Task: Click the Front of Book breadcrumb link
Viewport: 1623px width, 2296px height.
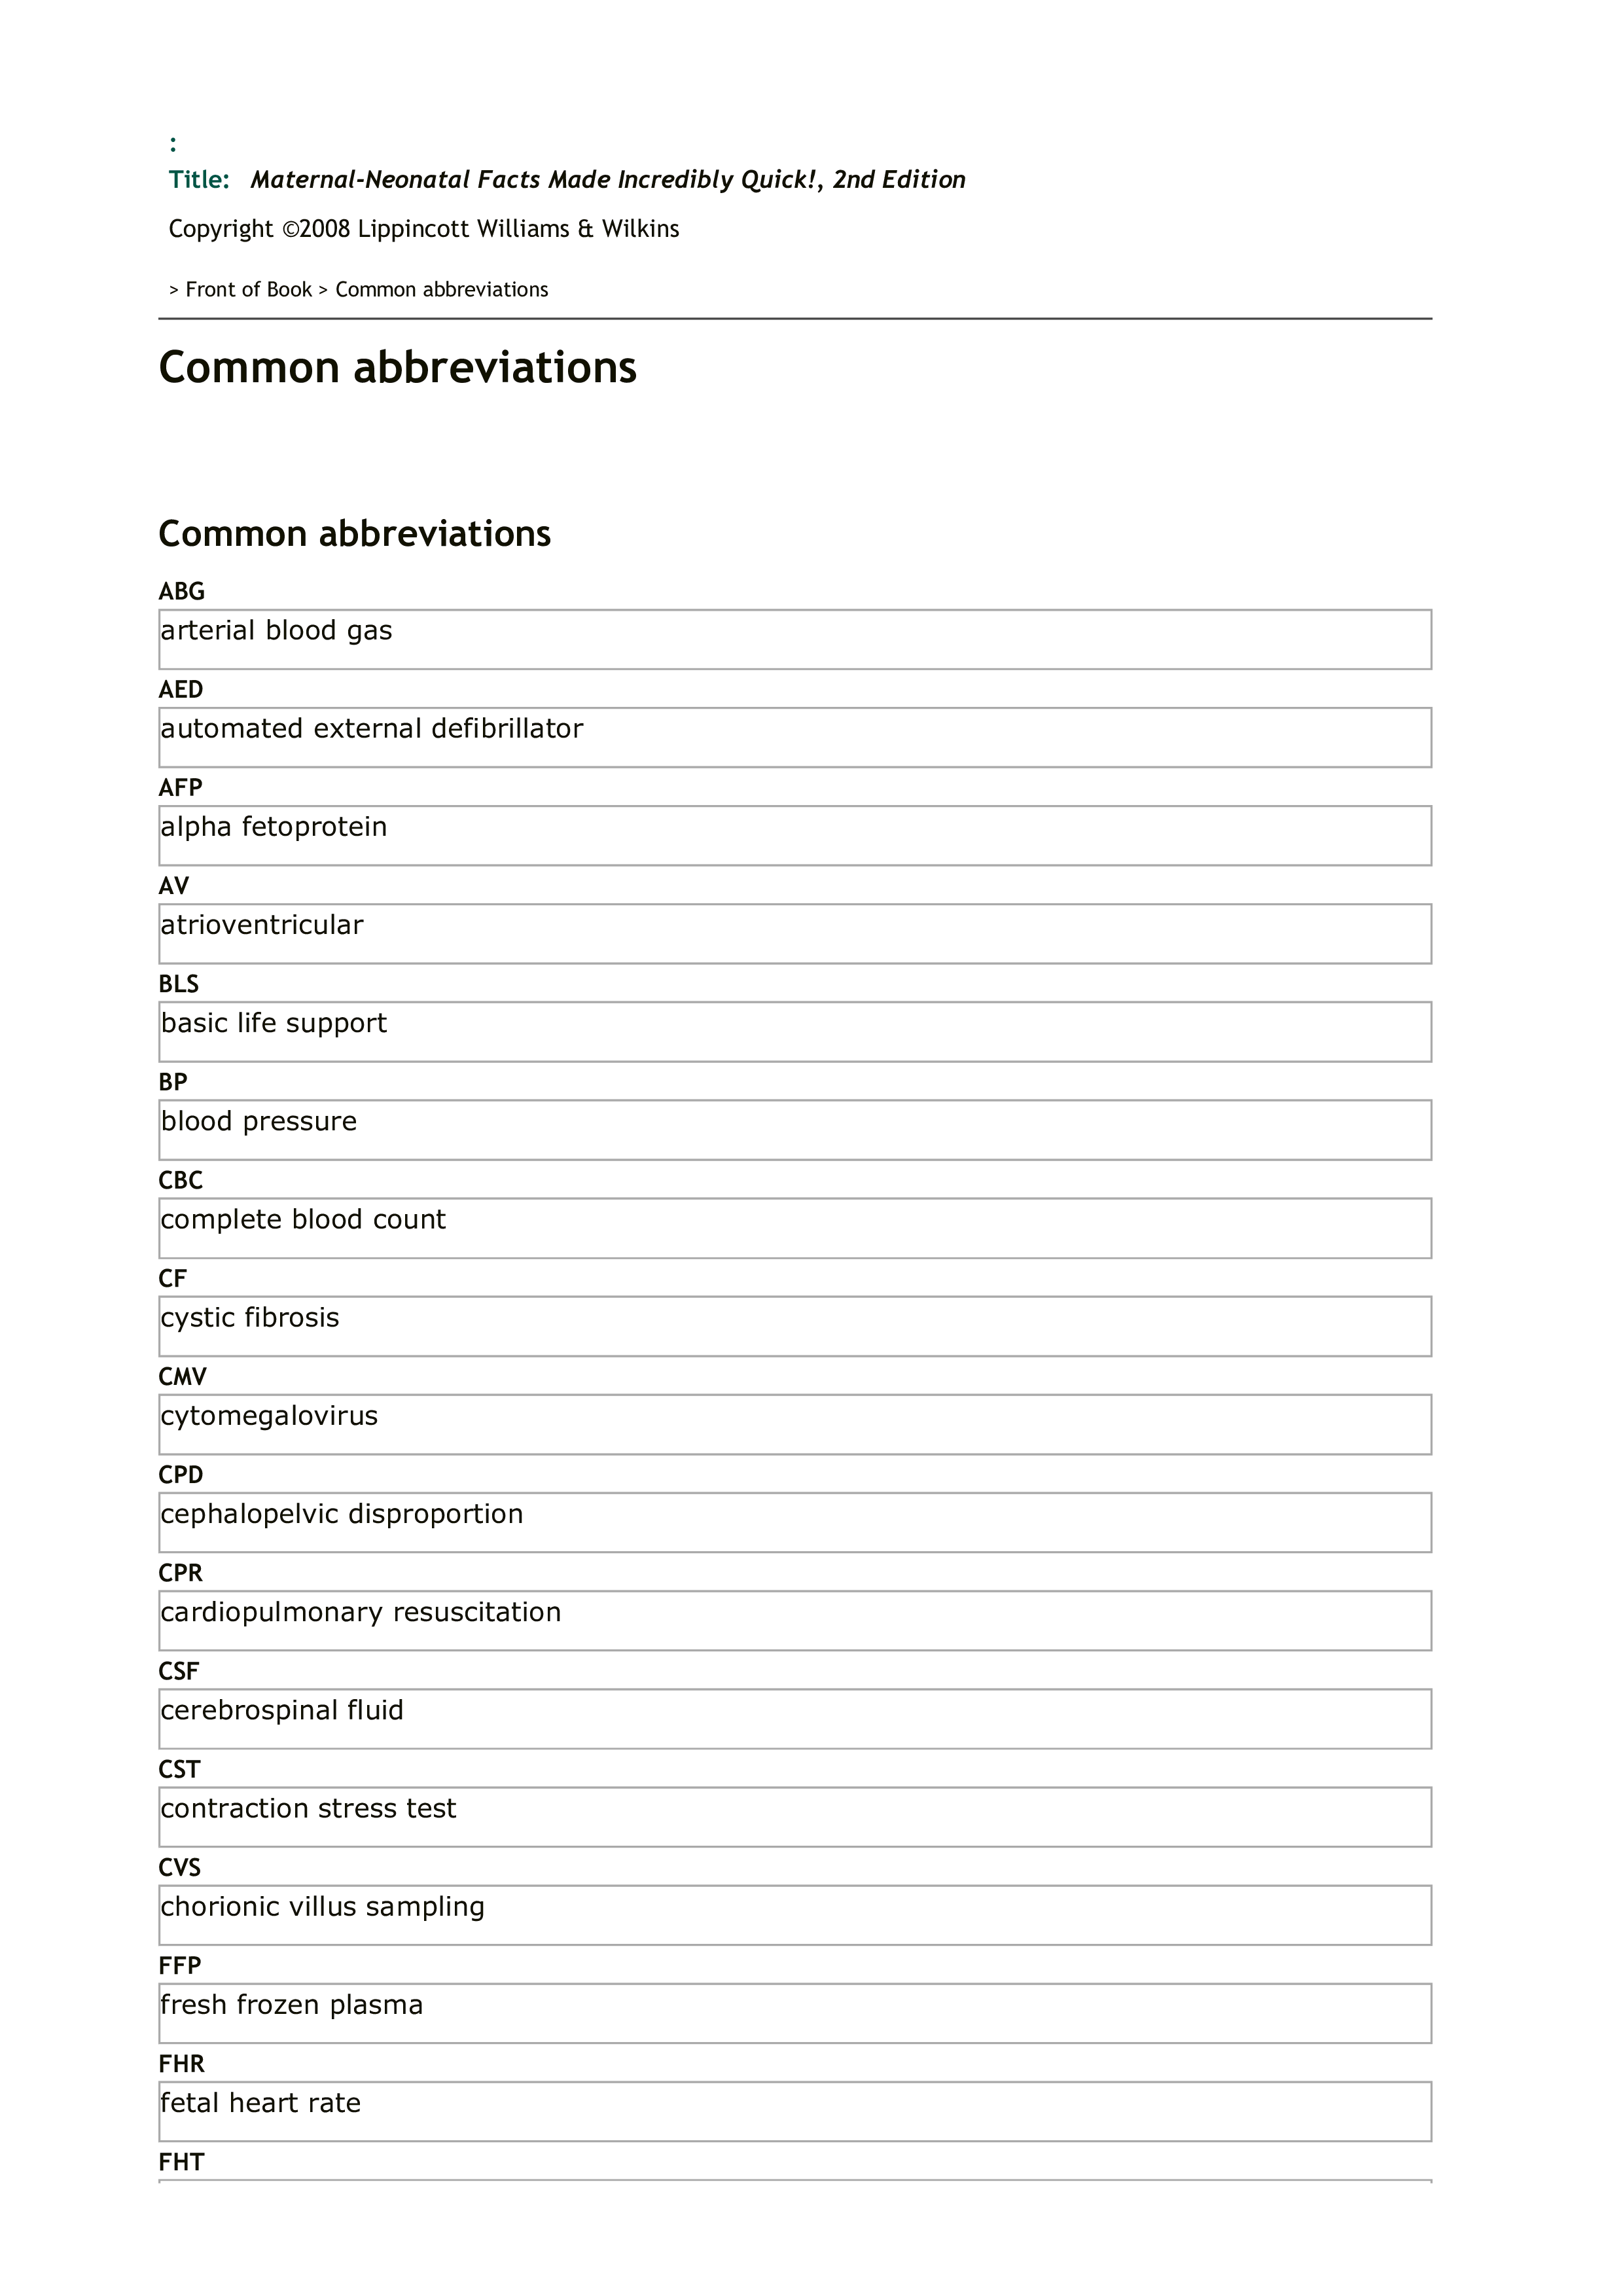Action: coord(248,290)
